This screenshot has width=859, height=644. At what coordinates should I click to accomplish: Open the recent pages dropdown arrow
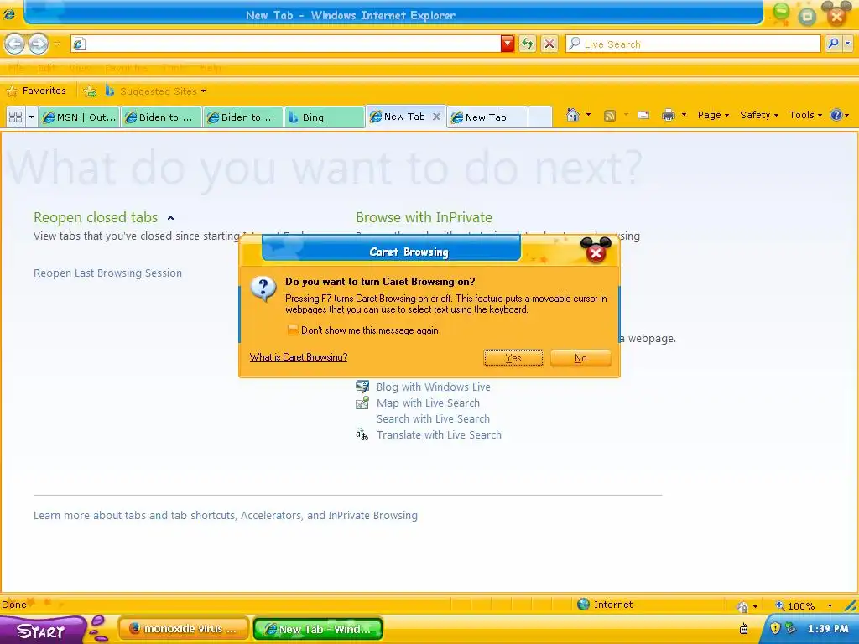tap(57, 44)
